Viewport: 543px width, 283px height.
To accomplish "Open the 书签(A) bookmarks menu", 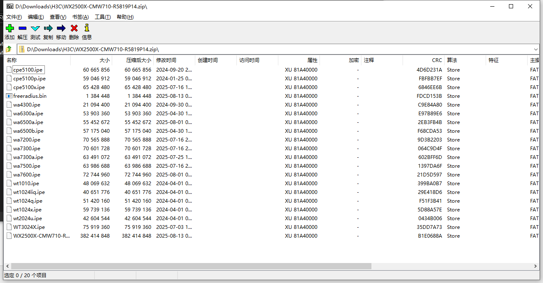I will tap(80, 17).
